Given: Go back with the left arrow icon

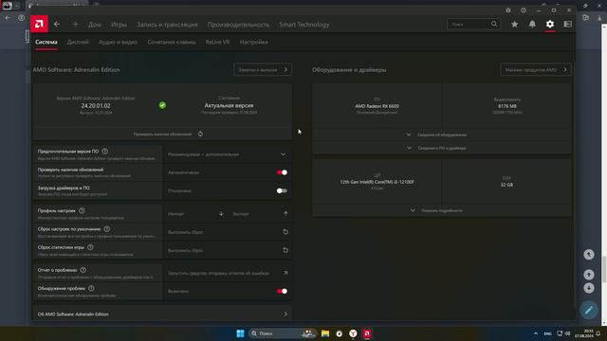Looking at the screenshot, I should (x=57, y=25).
